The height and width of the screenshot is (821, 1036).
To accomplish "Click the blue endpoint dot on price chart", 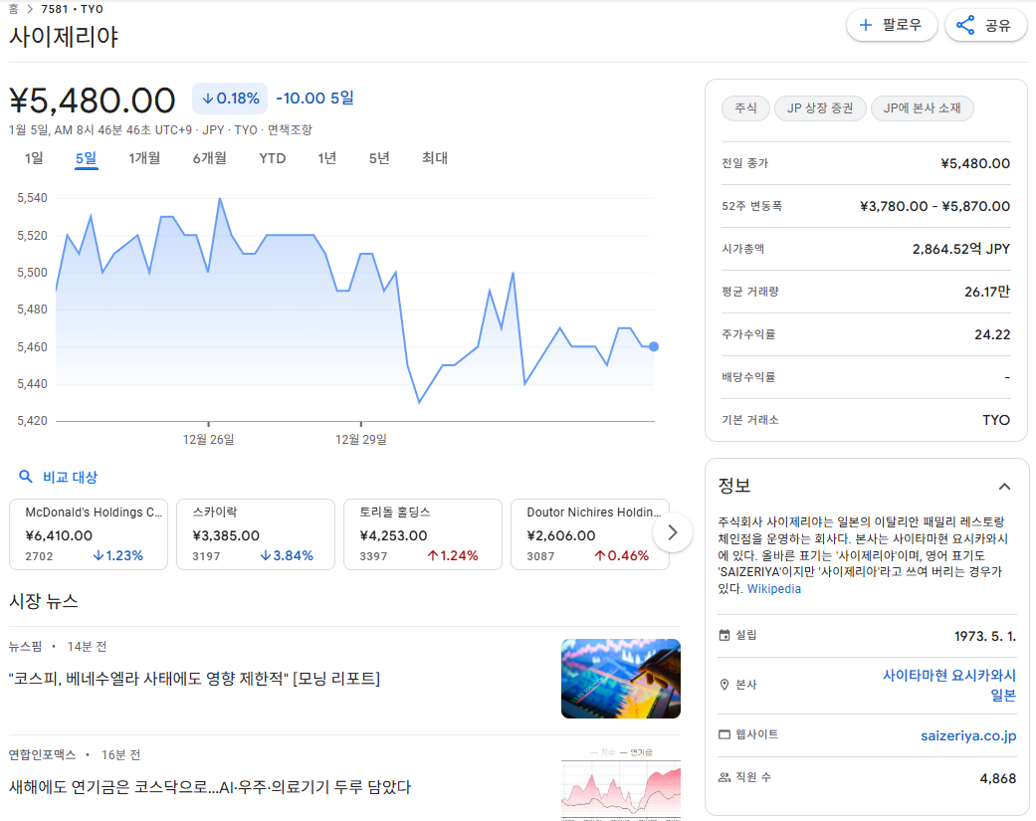I will [x=654, y=346].
